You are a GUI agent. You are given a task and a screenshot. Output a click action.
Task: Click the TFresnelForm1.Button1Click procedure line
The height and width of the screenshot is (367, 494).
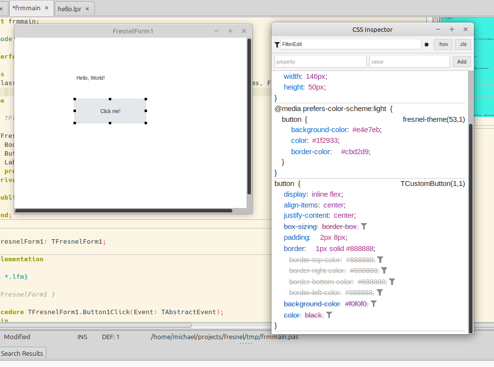112,312
